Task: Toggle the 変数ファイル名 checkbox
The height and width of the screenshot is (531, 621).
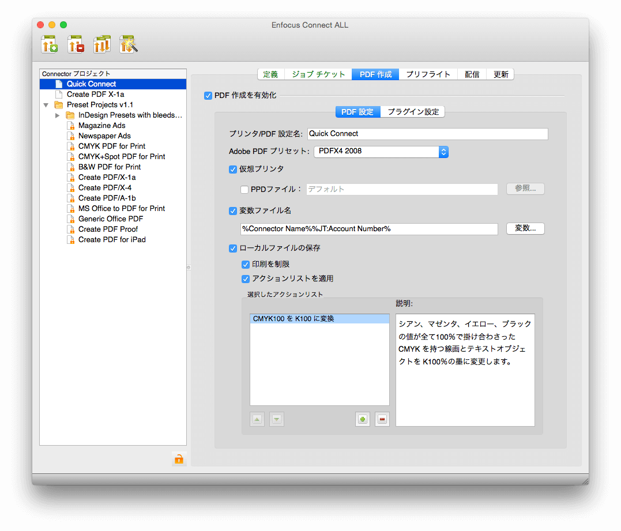Action: coord(233,211)
